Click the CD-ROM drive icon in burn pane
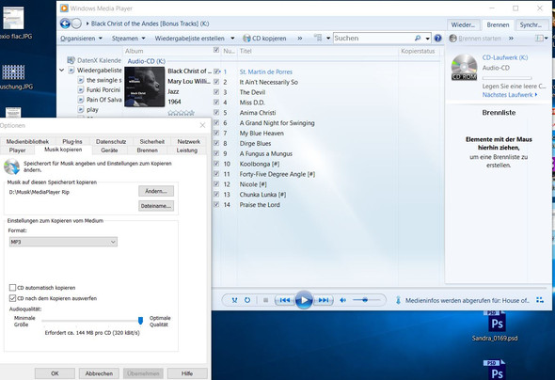This screenshot has height=380, width=555. point(464,67)
